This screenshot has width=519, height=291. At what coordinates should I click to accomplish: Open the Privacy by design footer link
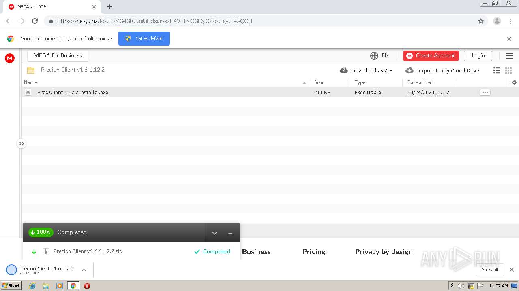(384, 251)
